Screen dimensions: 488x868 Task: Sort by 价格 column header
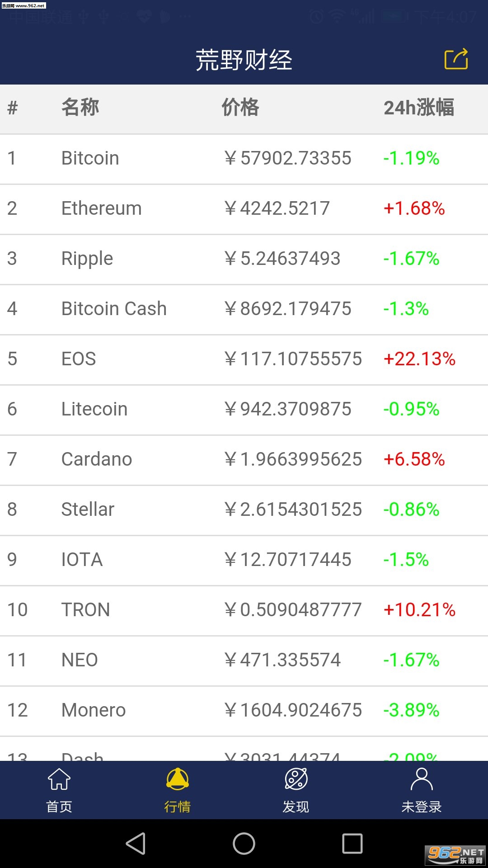pos(240,108)
